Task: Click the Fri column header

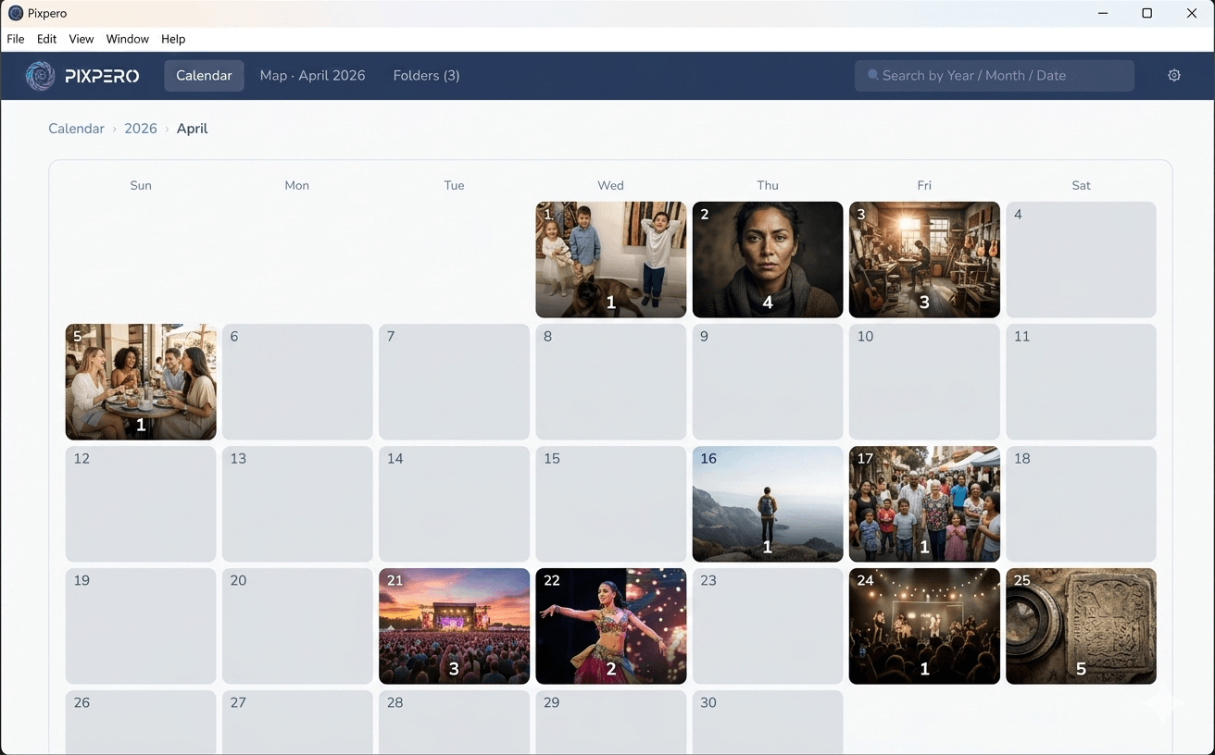Action: pyautogui.click(x=924, y=185)
